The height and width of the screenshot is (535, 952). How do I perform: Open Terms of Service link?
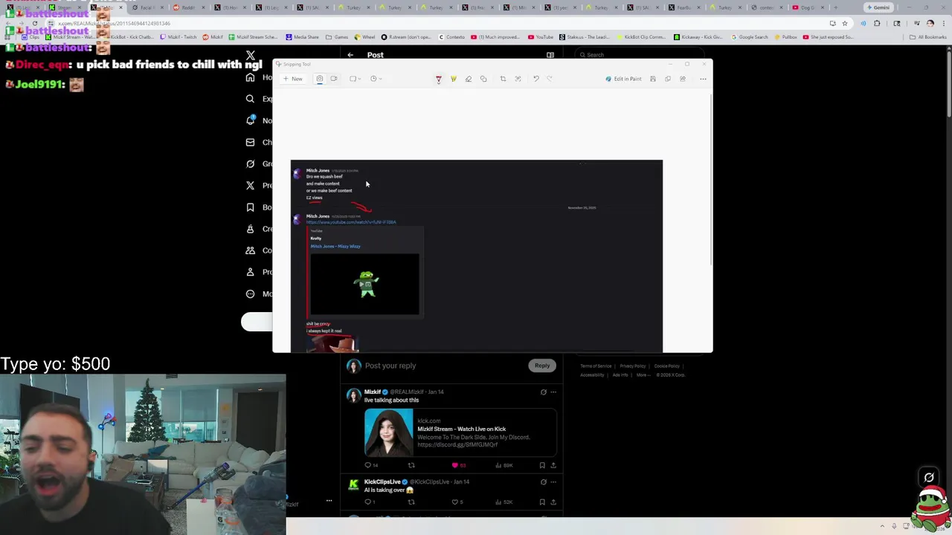pyautogui.click(x=596, y=366)
